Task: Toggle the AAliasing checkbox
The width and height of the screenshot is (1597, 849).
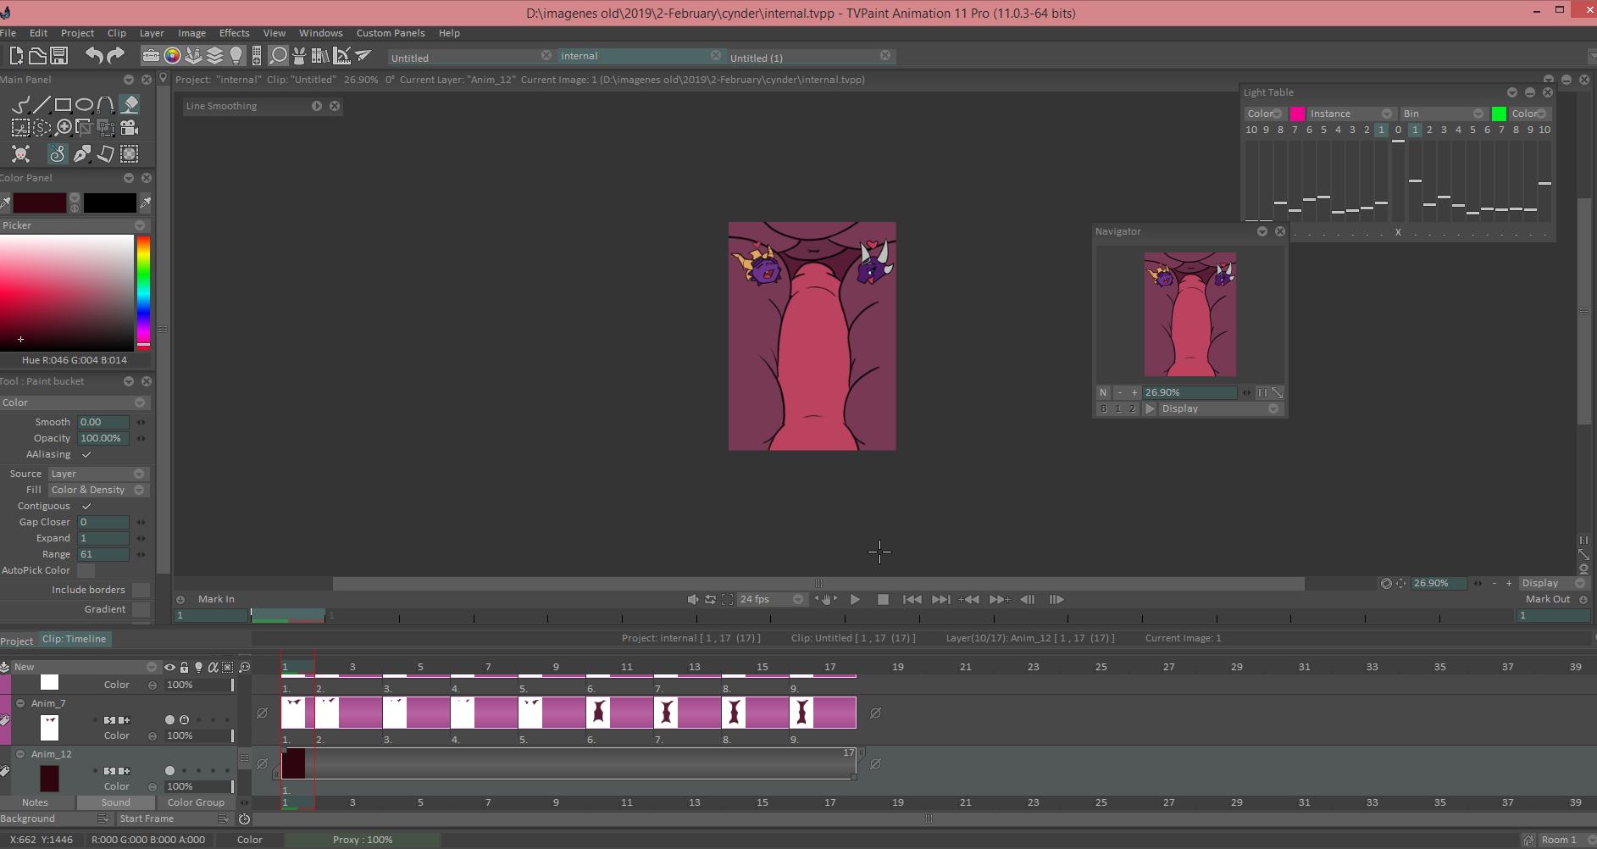Action: click(86, 454)
